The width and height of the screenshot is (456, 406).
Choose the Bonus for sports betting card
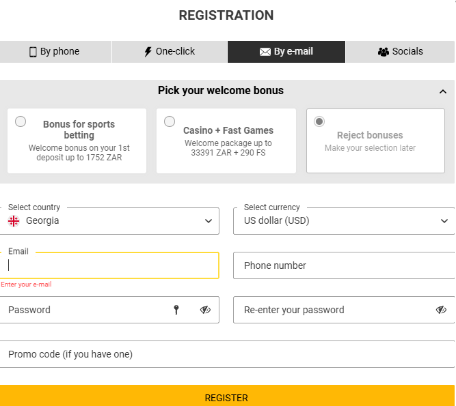click(x=77, y=141)
